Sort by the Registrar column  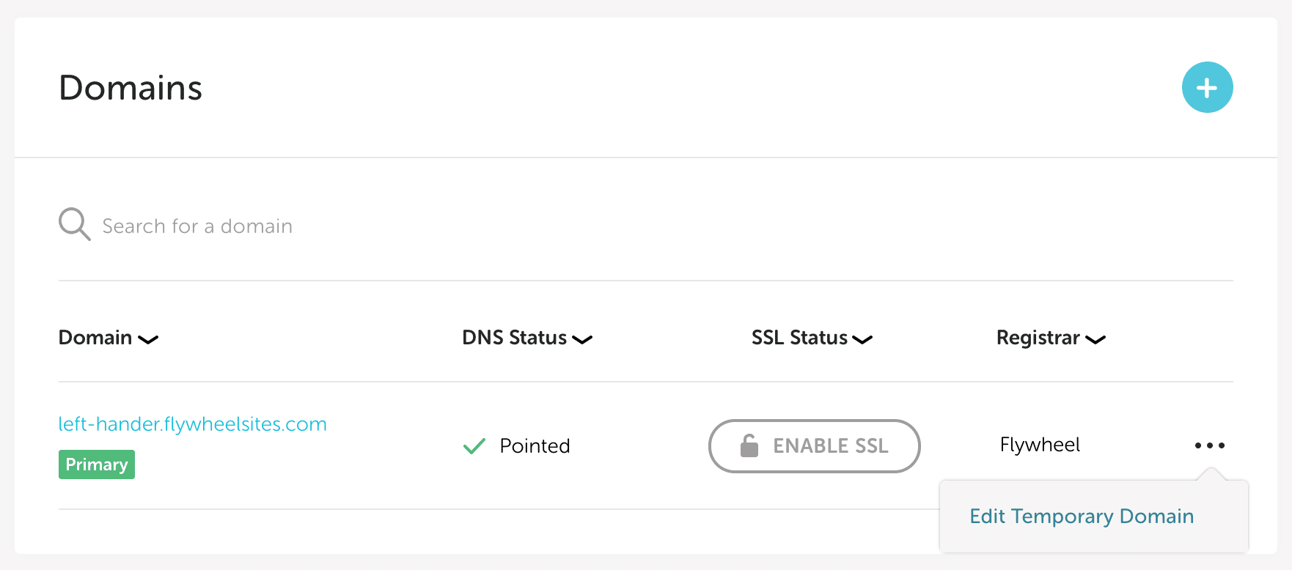pos(1038,338)
